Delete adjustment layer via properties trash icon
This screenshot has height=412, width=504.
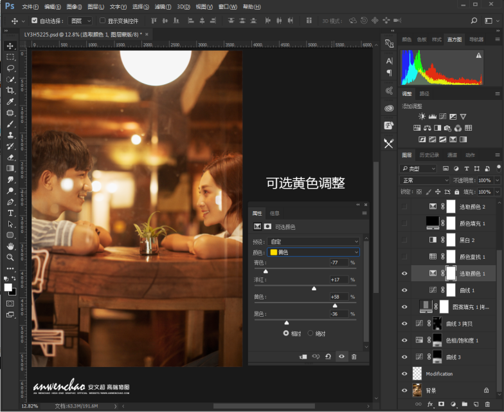pyautogui.click(x=354, y=357)
